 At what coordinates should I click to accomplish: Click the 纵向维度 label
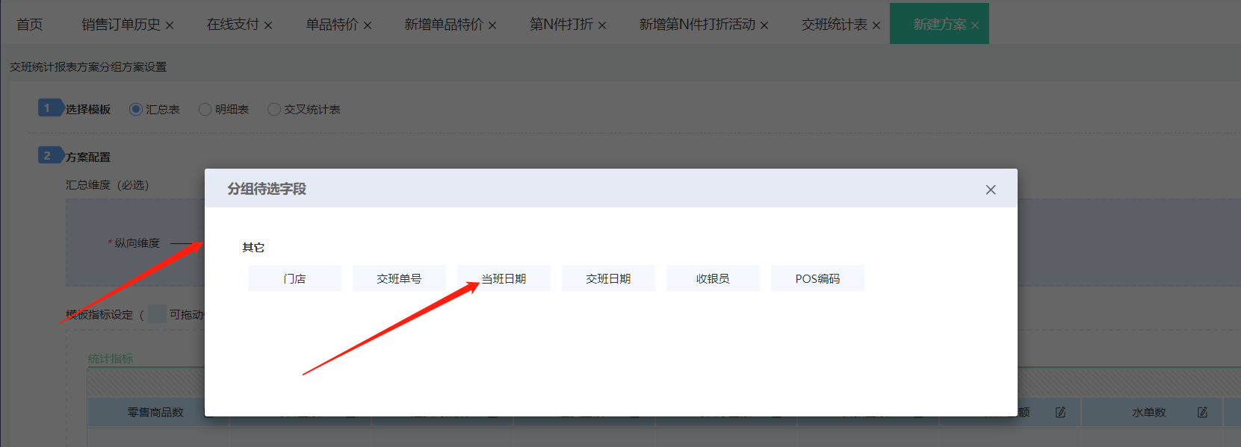[137, 243]
